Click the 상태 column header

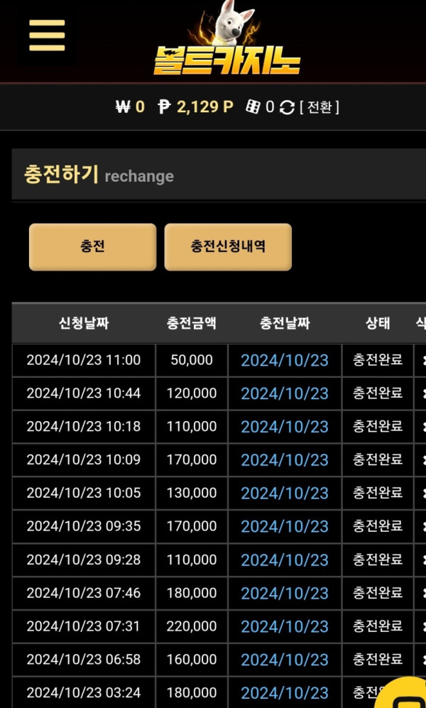(378, 323)
